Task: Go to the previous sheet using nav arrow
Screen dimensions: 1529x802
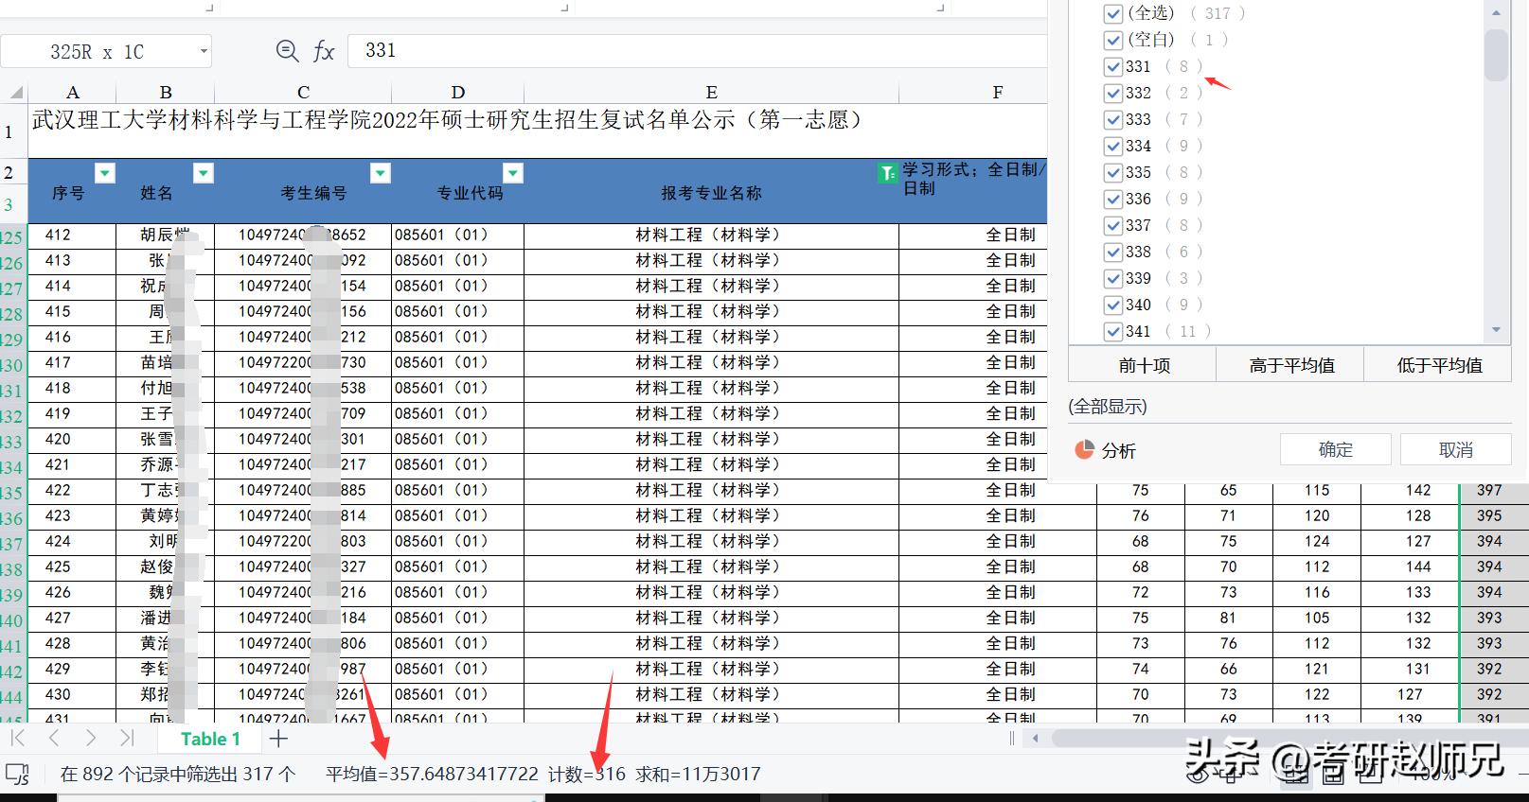Action: (x=54, y=739)
